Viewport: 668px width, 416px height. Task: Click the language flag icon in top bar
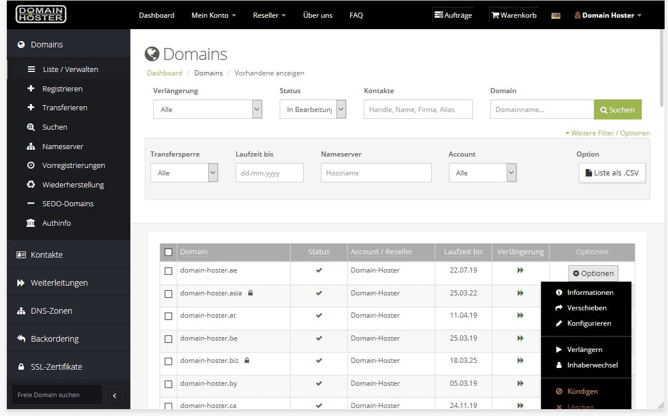tap(555, 16)
